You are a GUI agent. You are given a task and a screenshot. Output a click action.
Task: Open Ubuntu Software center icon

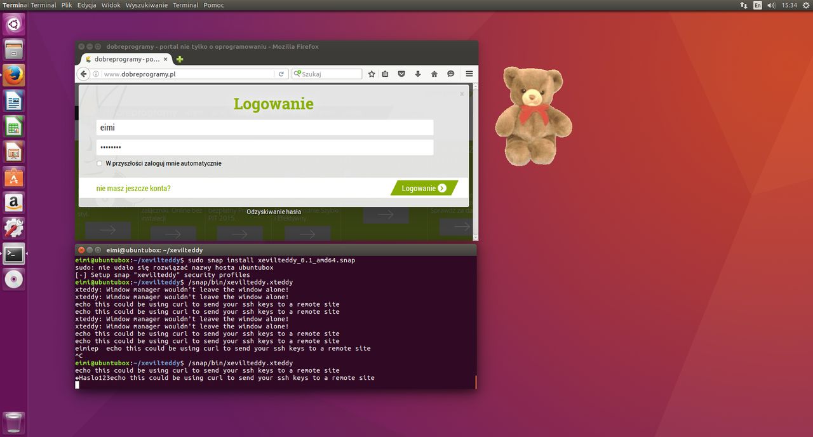click(14, 177)
